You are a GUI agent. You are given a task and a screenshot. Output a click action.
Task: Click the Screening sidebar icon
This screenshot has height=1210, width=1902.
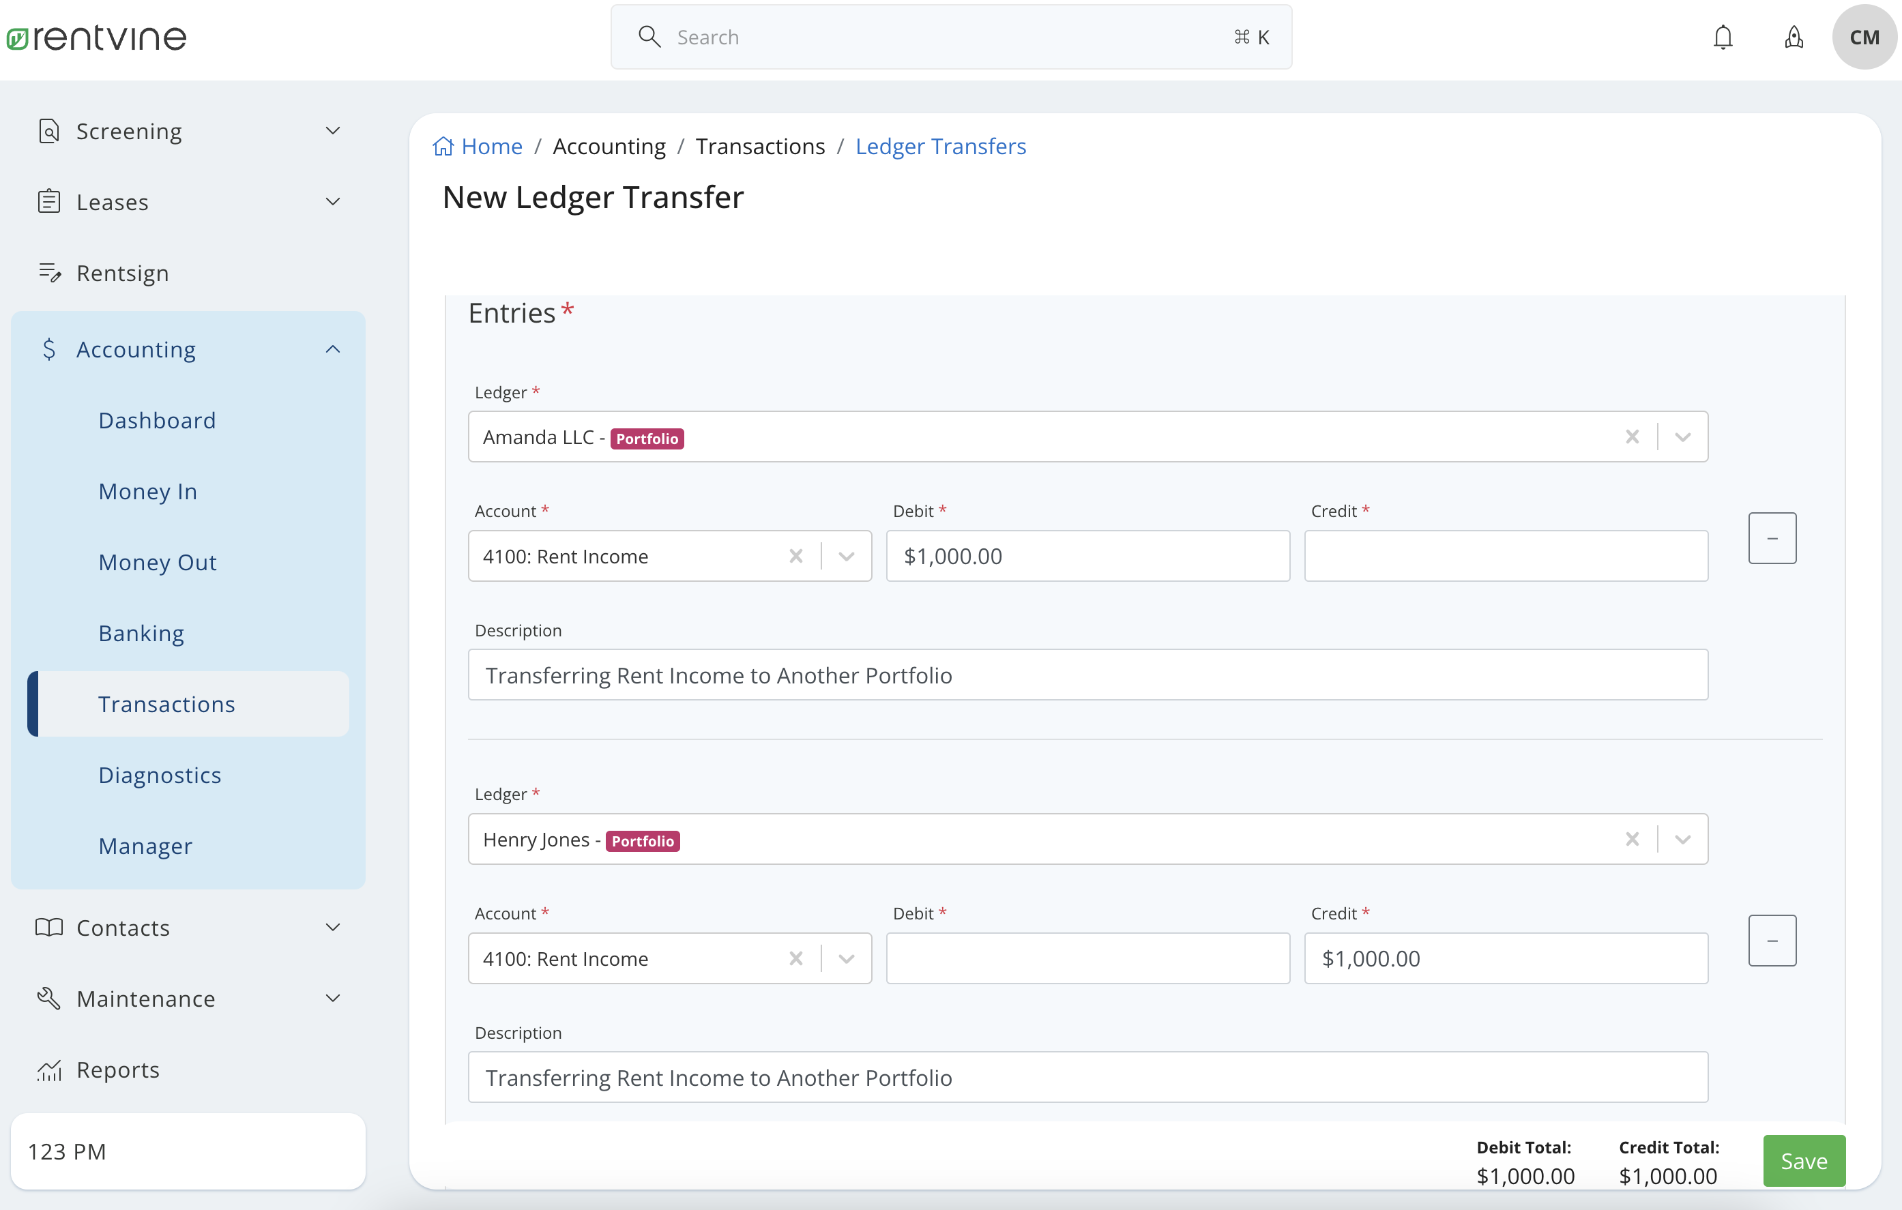click(49, 130)
